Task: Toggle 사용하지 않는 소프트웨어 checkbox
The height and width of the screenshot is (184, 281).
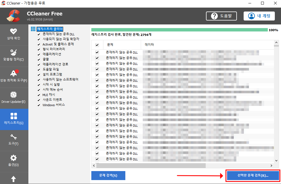Action: [39, 80]
